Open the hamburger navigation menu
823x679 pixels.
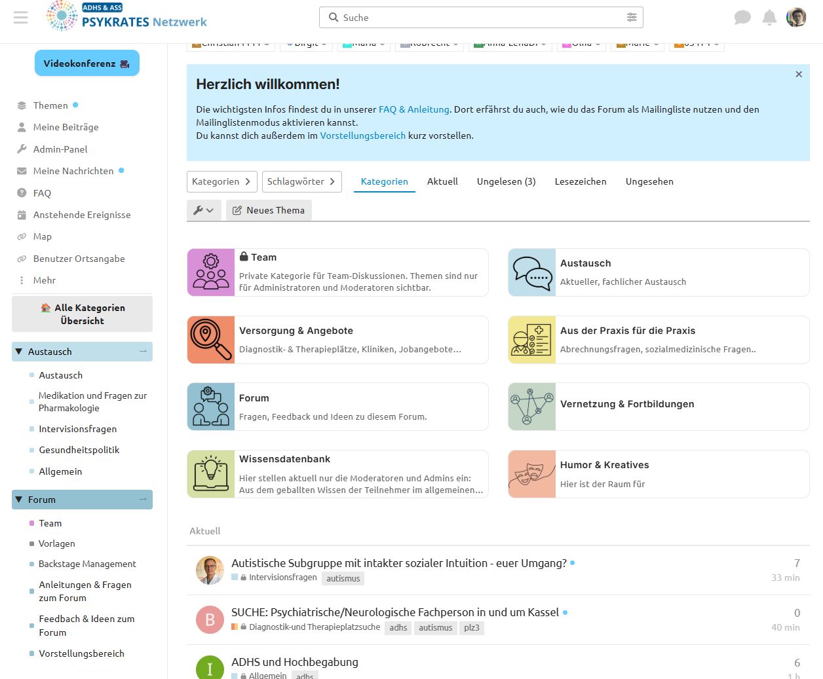click(x=20, y=17)
